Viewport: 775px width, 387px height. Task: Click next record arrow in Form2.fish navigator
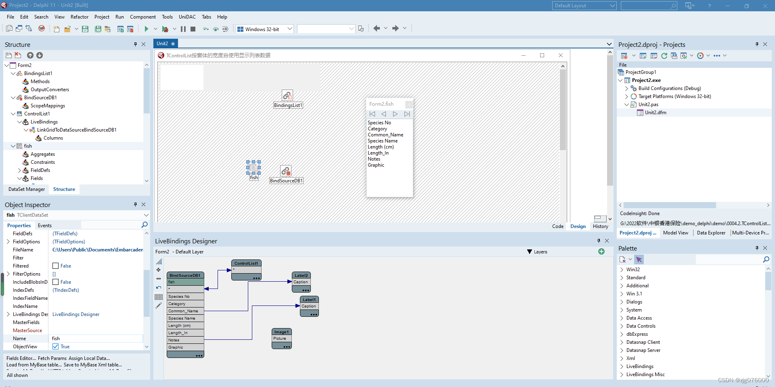[x=395, y=114]
